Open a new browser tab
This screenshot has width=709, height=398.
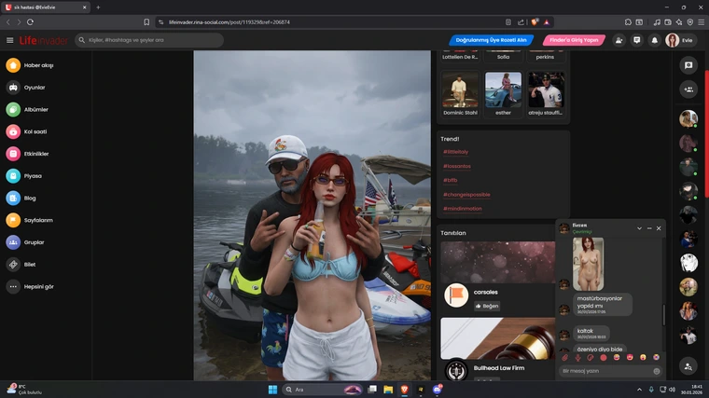point(98,7)
